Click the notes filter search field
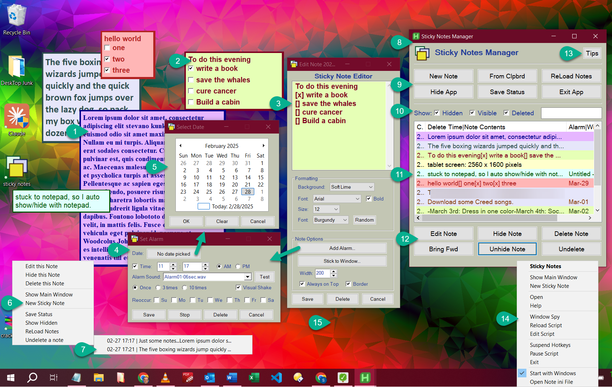Viewport: 612px width, 387px height. pyautogui.click(x=571, y=113)
